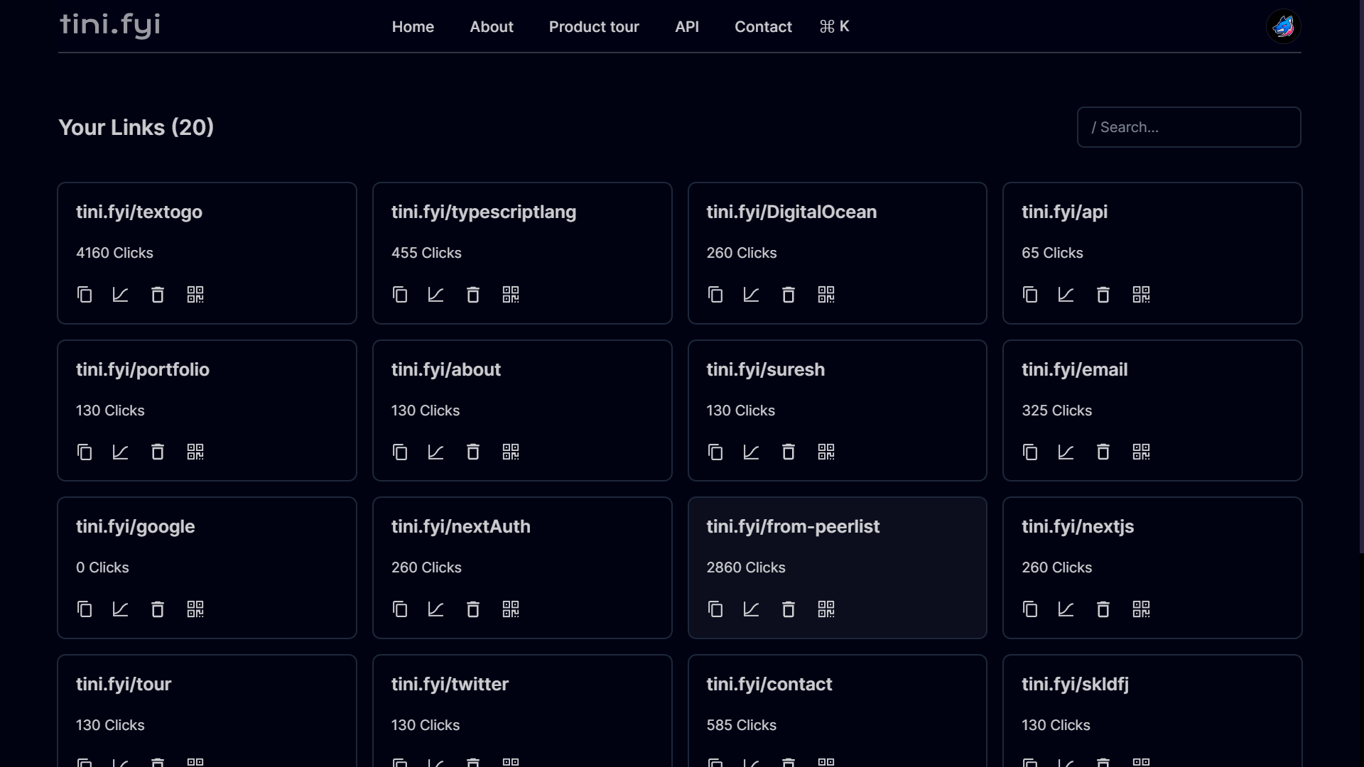Show QR code for tini.fyi/portfolio
The width and height of the screenshot is (1364, 767).
pos(195,452)
